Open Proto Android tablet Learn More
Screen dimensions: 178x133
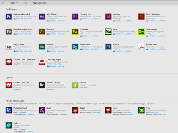click(x=162, y=115)
